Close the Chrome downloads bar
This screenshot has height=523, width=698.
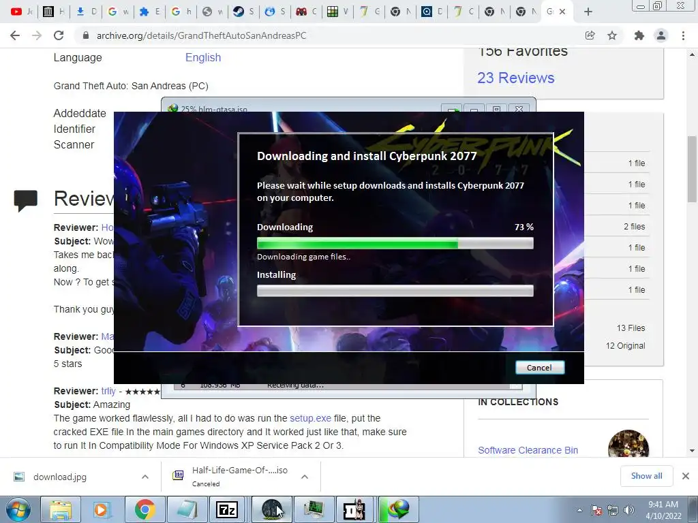(x=686, y=476)
